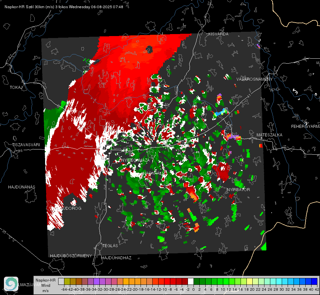Click the Wind label in the legend

pos(46,285)
